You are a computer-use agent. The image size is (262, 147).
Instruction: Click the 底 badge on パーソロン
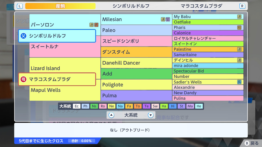96,25
